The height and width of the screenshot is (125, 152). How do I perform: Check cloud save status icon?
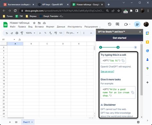[44, 23]
